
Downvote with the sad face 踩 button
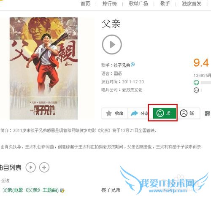187,113
